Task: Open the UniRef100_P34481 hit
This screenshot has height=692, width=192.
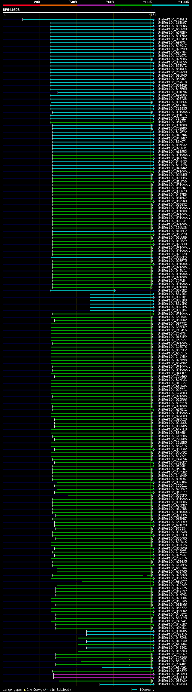Action: [172, 664]
